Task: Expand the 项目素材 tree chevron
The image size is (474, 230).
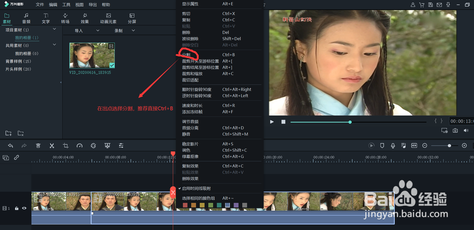Action: point(54,29)
